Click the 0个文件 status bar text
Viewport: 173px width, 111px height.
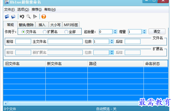click(x=10, y=109)
